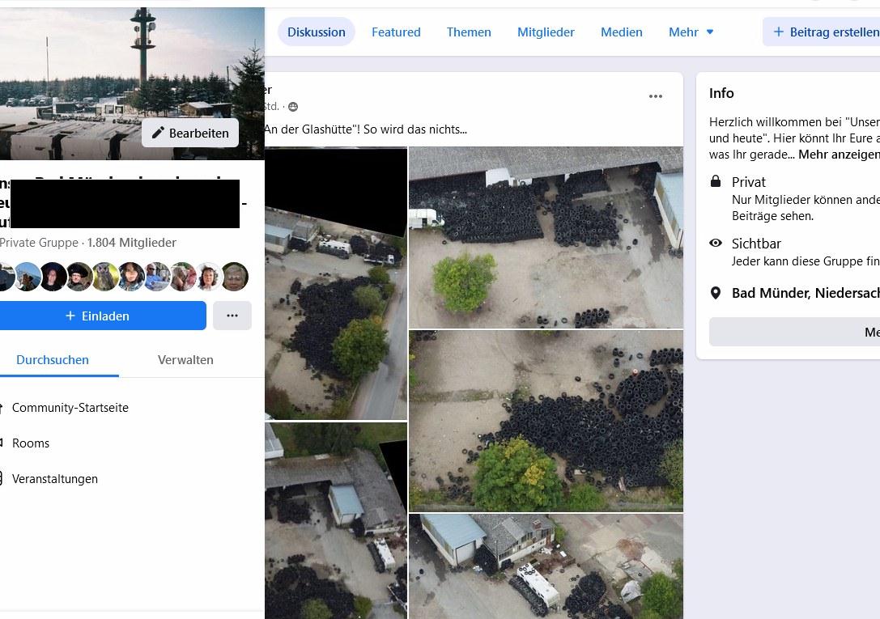Open the three-dot menu next to Einladen

(x=232, y=316)
